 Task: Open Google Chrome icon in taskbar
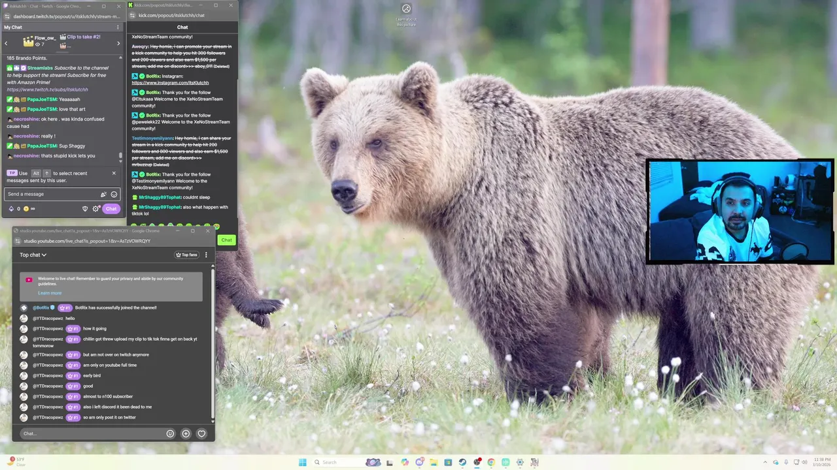point(491,462)
